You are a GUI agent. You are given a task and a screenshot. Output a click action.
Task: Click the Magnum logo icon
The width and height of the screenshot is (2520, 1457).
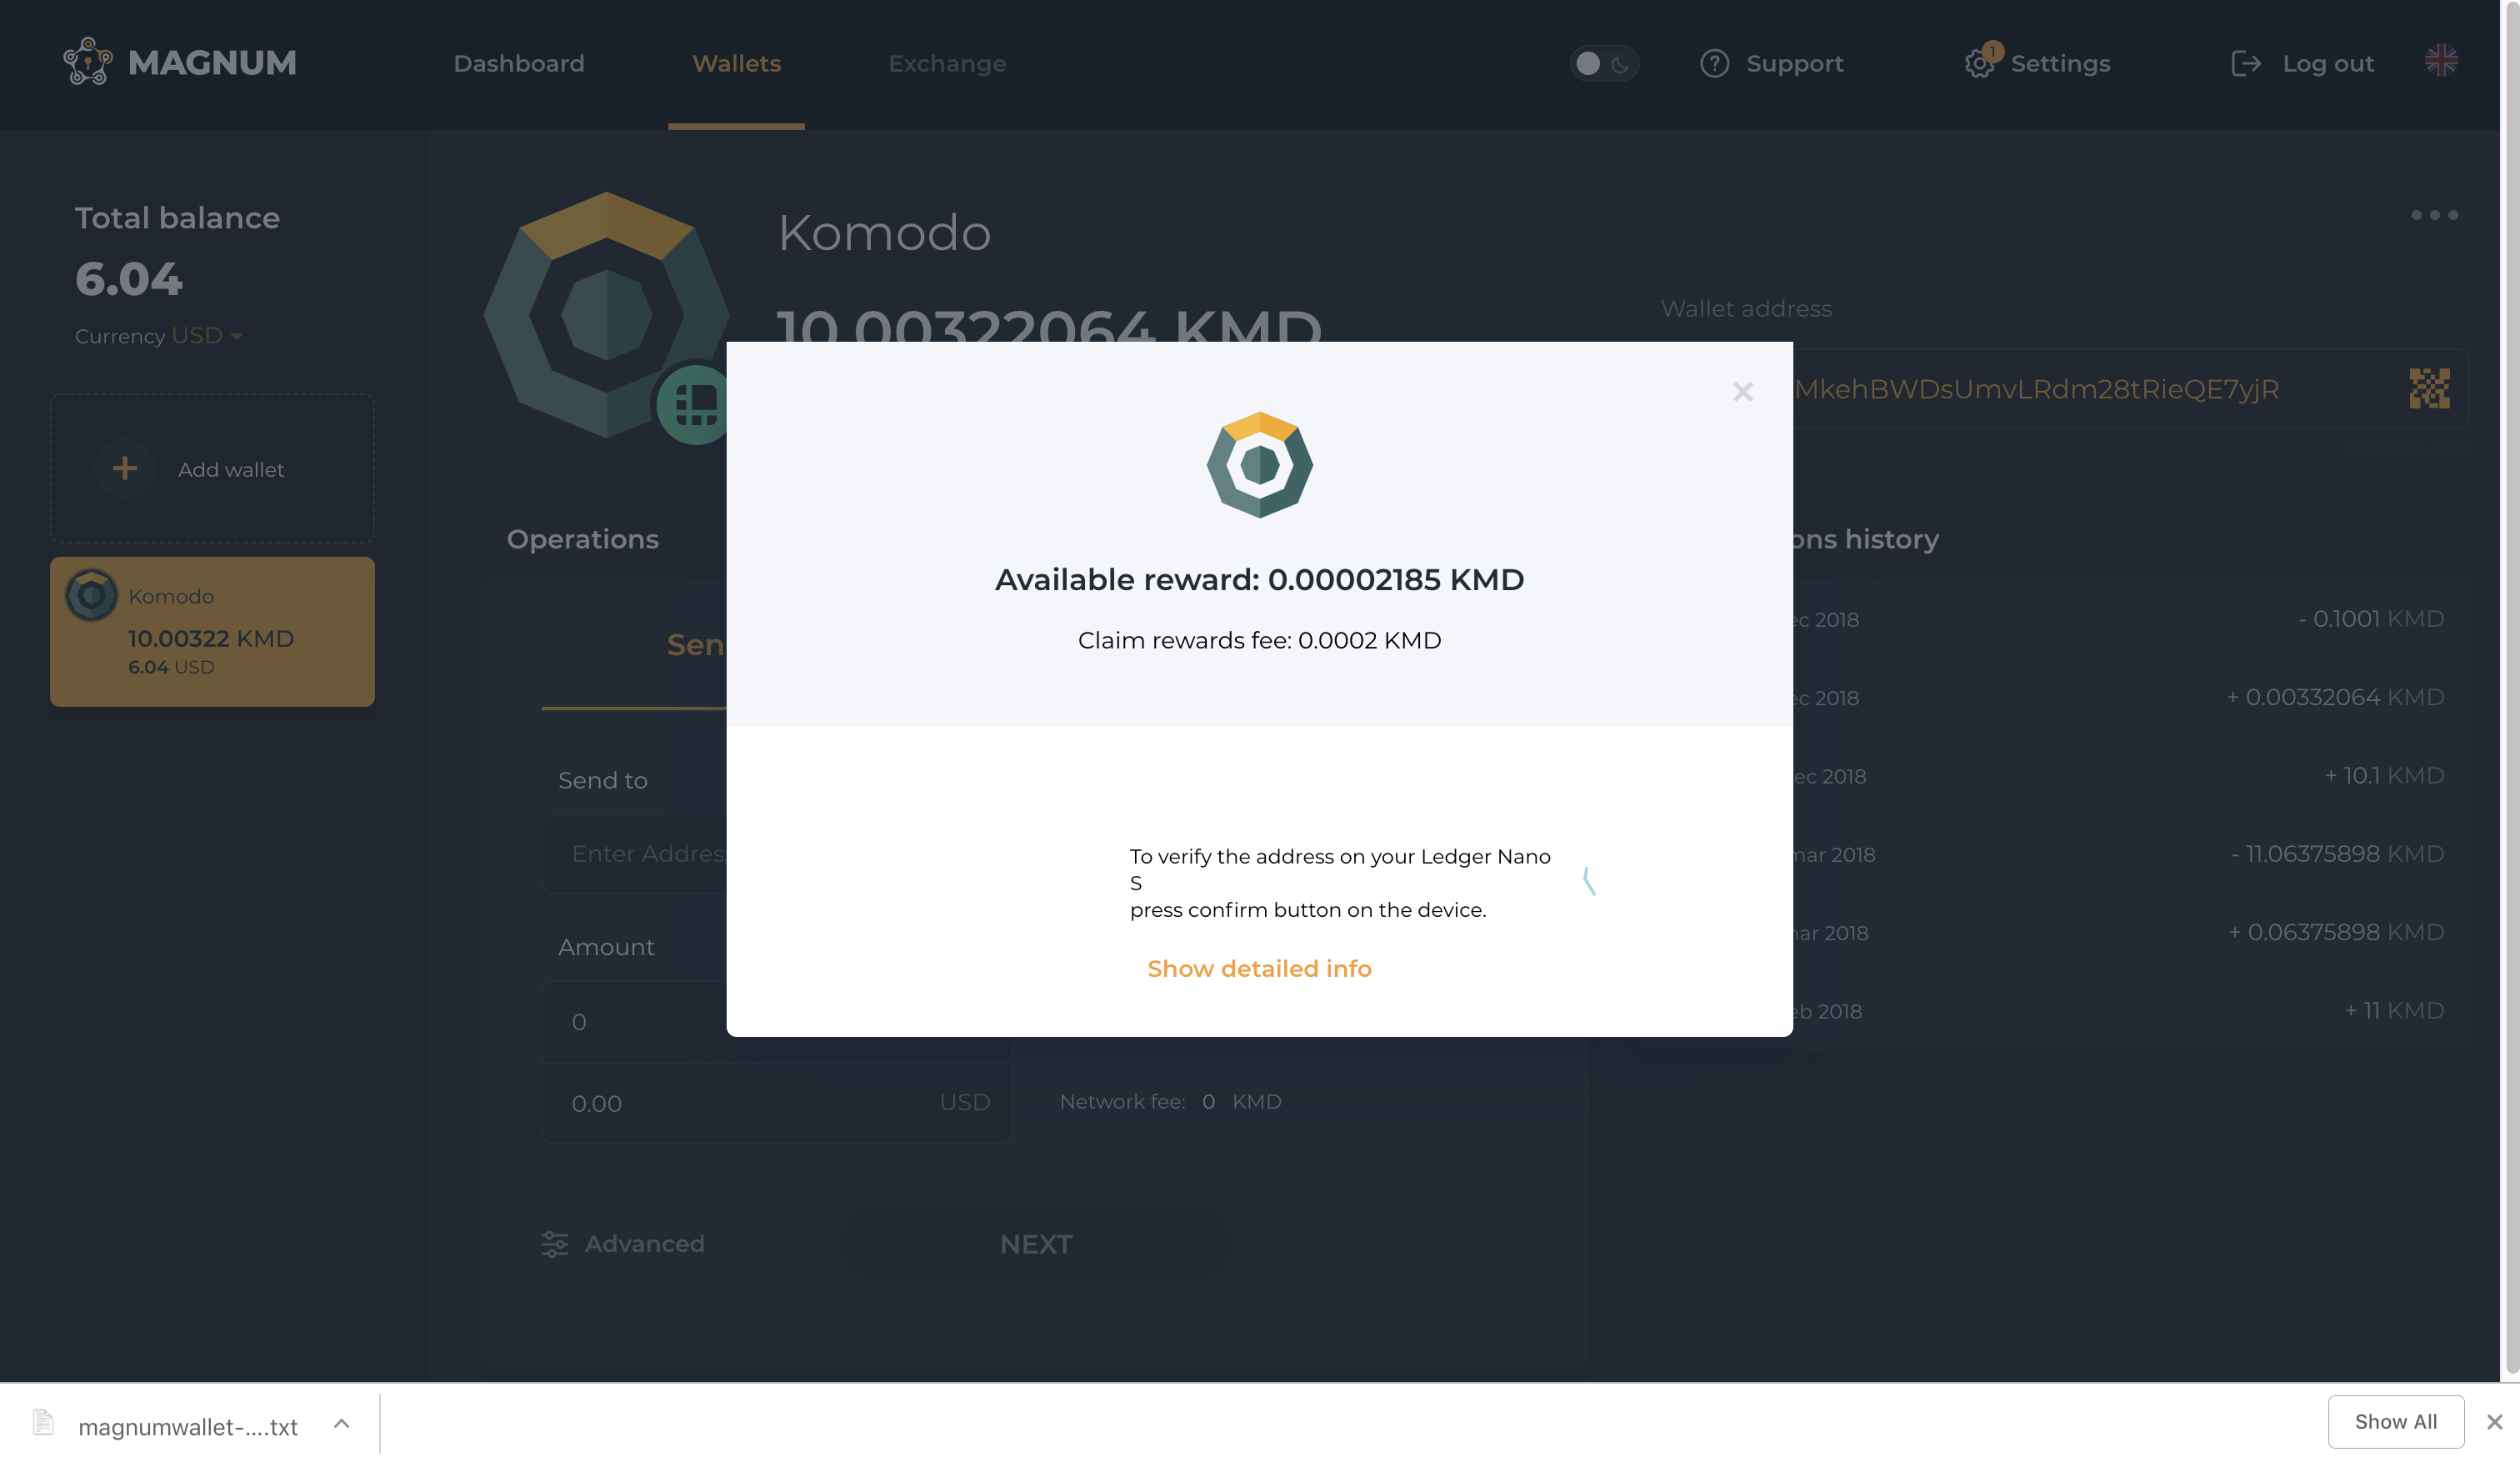coord(88,62)
